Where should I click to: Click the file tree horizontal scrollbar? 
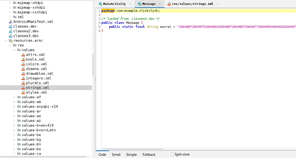click(43, 157)
